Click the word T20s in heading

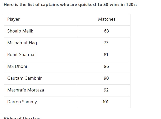point(131,5)
